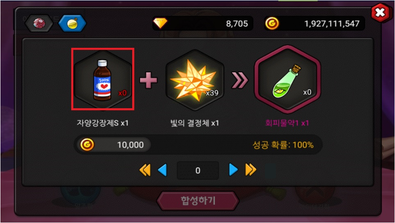Click the quantity field showing 0
The width and height of the screenshot is (395, 223).
(198, 170)
